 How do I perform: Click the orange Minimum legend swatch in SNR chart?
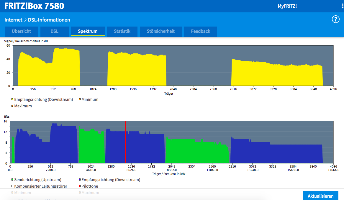click(80, 99)
